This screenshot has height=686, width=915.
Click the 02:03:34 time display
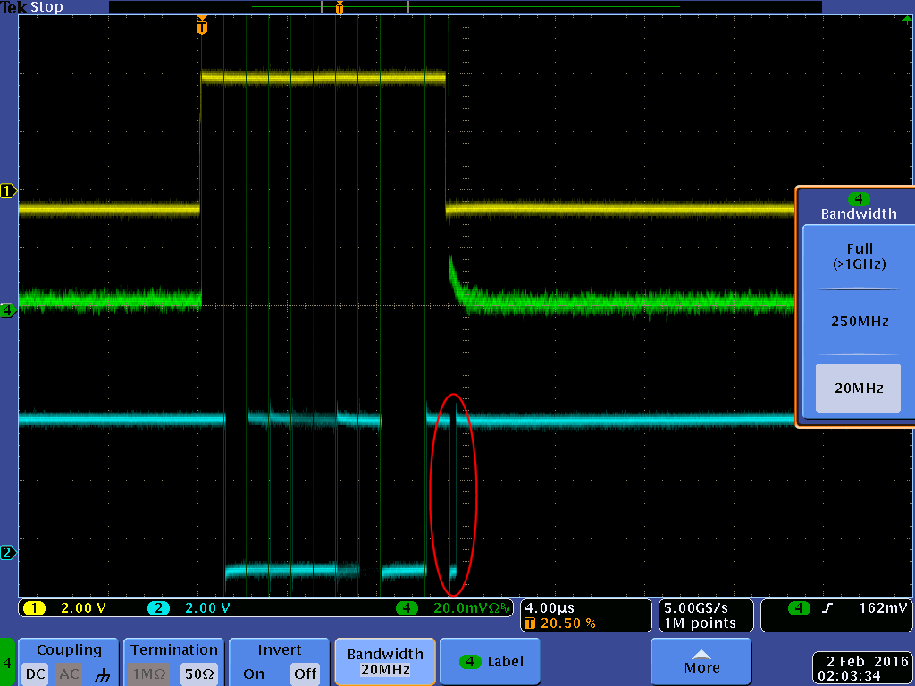(x=849, y=676)
